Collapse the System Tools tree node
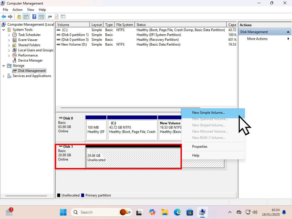This screenshot has width=292, height=219. [x=4, y=30]
